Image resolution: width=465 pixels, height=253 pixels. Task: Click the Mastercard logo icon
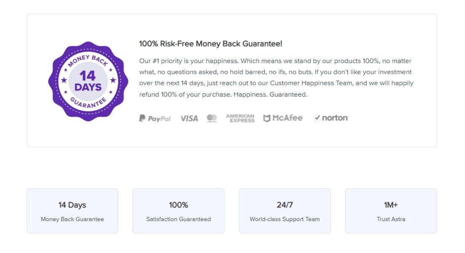212,119
